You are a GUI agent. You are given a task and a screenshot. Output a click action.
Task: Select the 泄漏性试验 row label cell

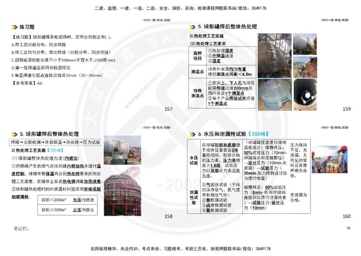tap(194, 197)
